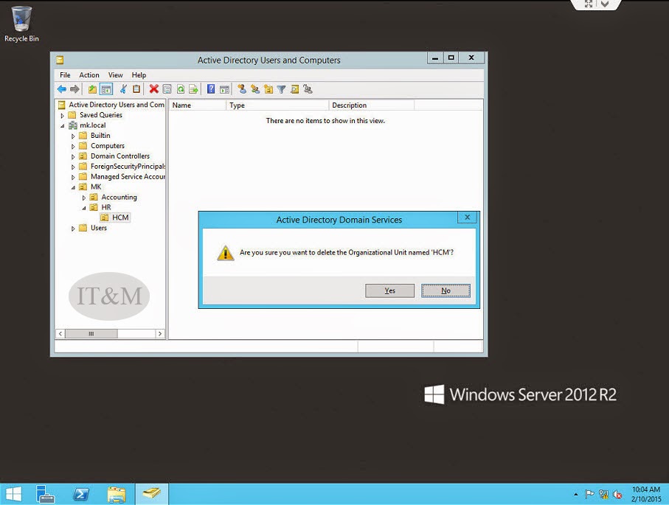Click Yes to confirm deleting the HCM OU
The width and height of the screenshot is (669, 505).
click(389, 290)
